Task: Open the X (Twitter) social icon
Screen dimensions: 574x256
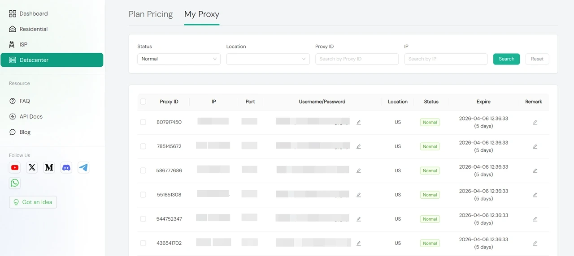Action: click(32, 167)
